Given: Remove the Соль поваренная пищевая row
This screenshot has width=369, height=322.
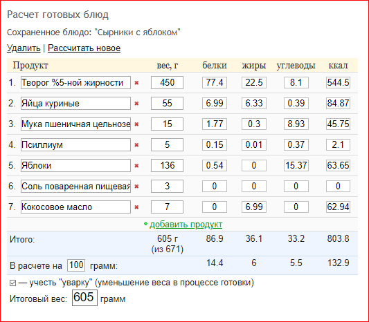Looking at the screenshot, I should pyautogui.click(x=136, y=187).
